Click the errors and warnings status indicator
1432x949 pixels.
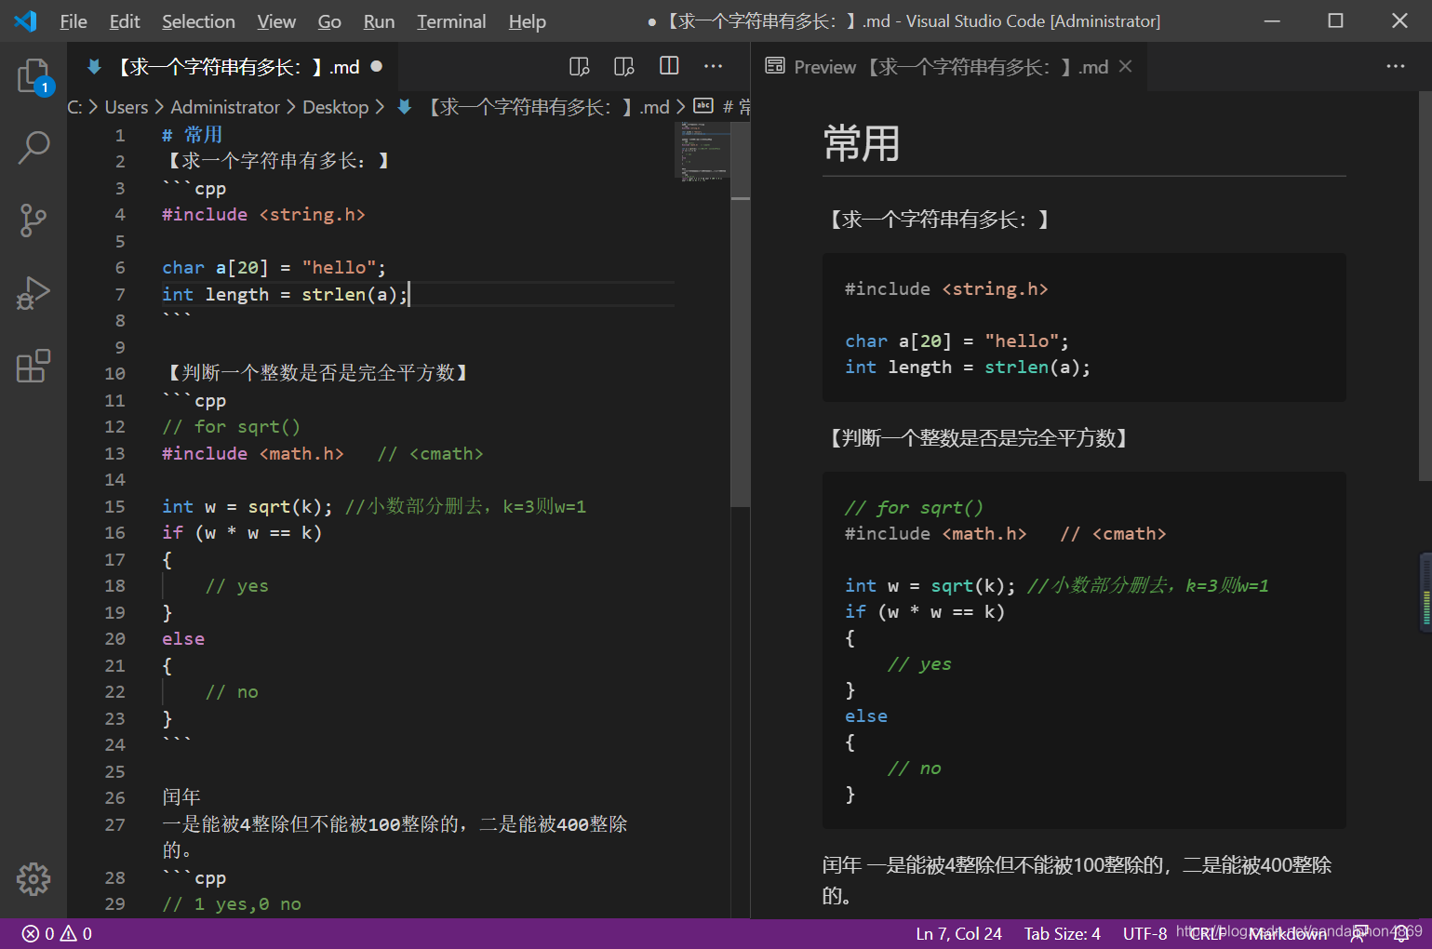pyautogui.click(x=57, y=933)
